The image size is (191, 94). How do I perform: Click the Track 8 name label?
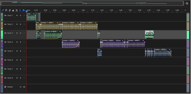coord(10,78)
